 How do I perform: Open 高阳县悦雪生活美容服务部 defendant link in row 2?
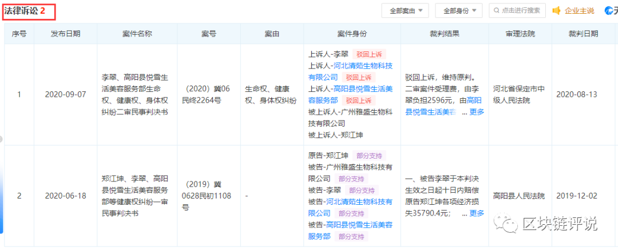pyautogui.click(x=350, y=230)
